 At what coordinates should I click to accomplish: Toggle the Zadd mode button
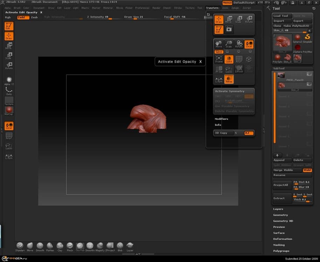tap(23, 17)
